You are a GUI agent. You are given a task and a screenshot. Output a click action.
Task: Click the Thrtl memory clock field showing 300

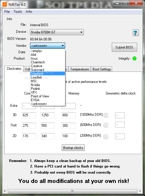coord(68,126)
